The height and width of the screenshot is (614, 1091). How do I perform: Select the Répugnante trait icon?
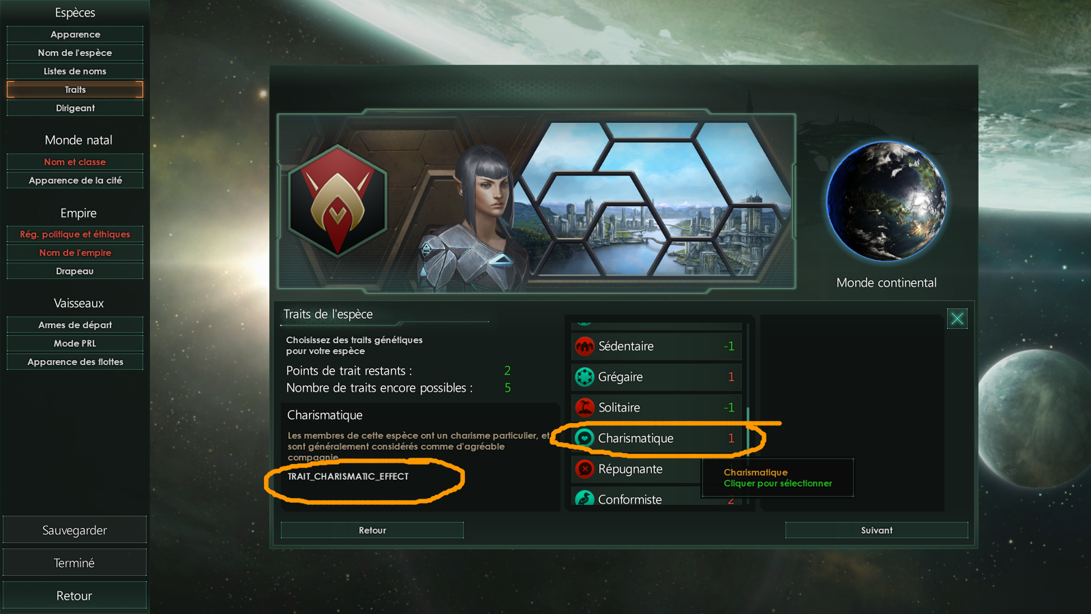(x=584, y=469)
